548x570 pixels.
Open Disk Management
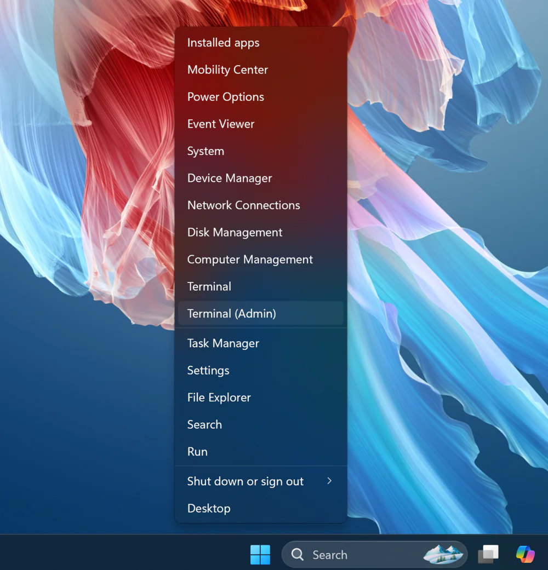coord(260,232)
